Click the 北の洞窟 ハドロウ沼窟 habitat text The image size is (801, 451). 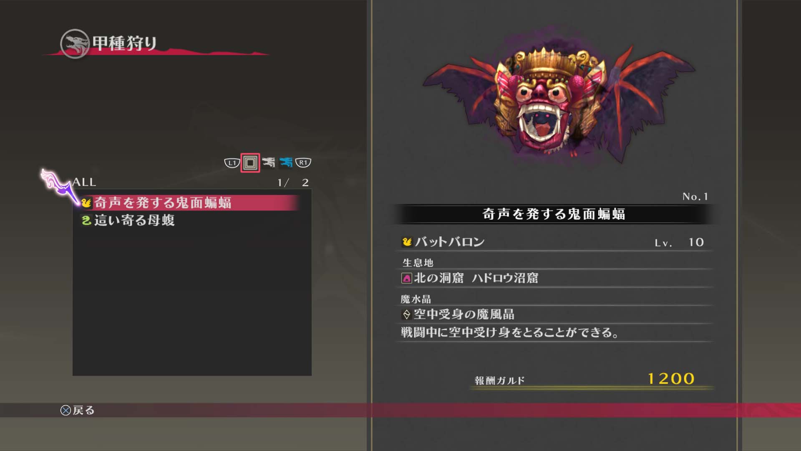(476, 278)
